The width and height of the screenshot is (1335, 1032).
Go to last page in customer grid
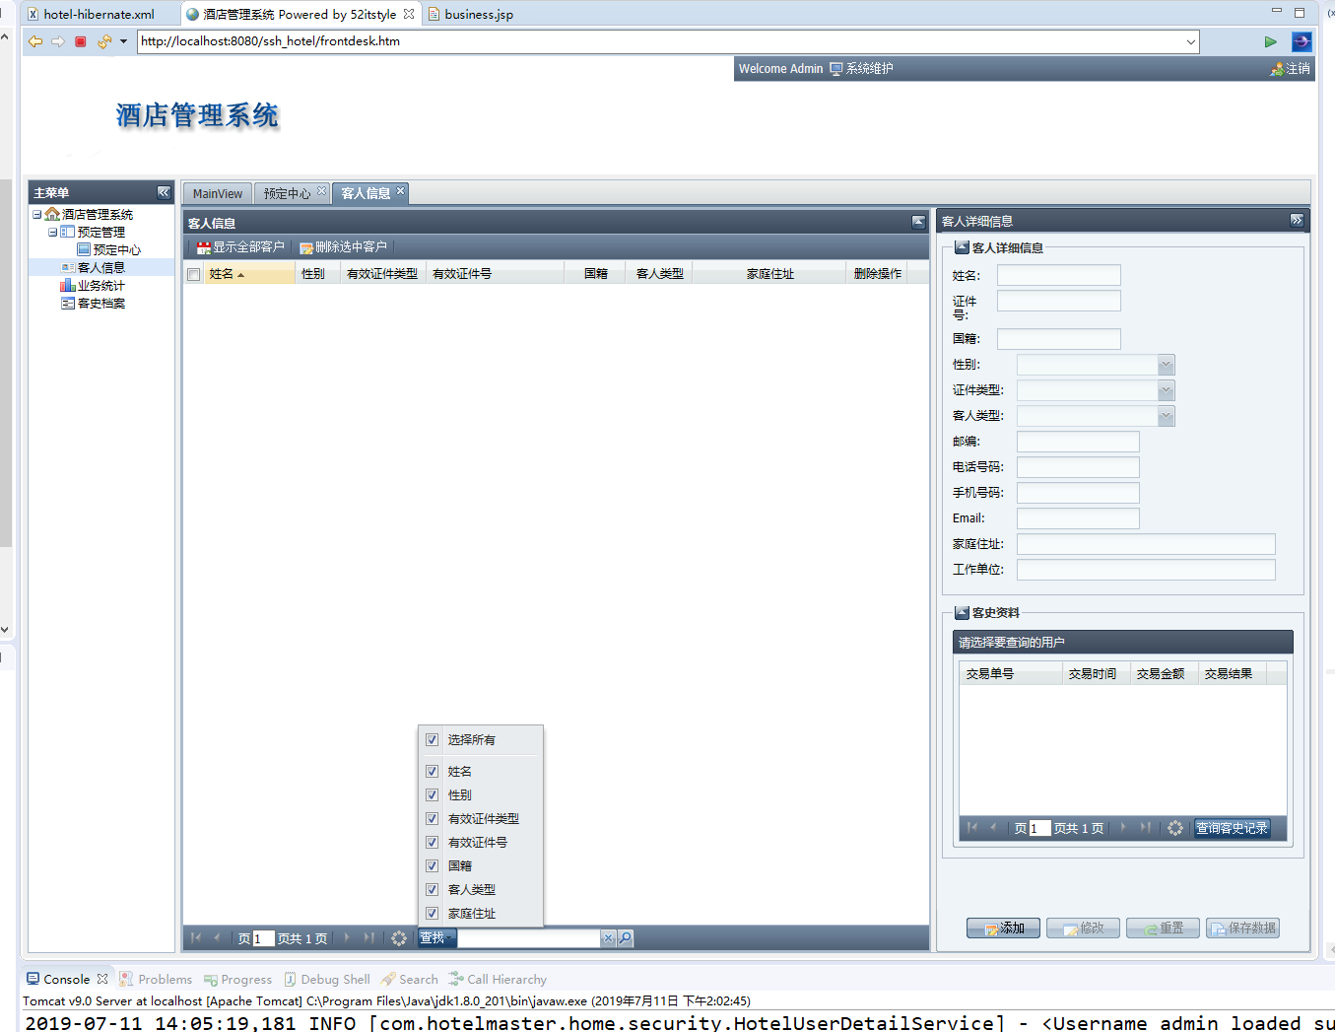coord(368,938)
